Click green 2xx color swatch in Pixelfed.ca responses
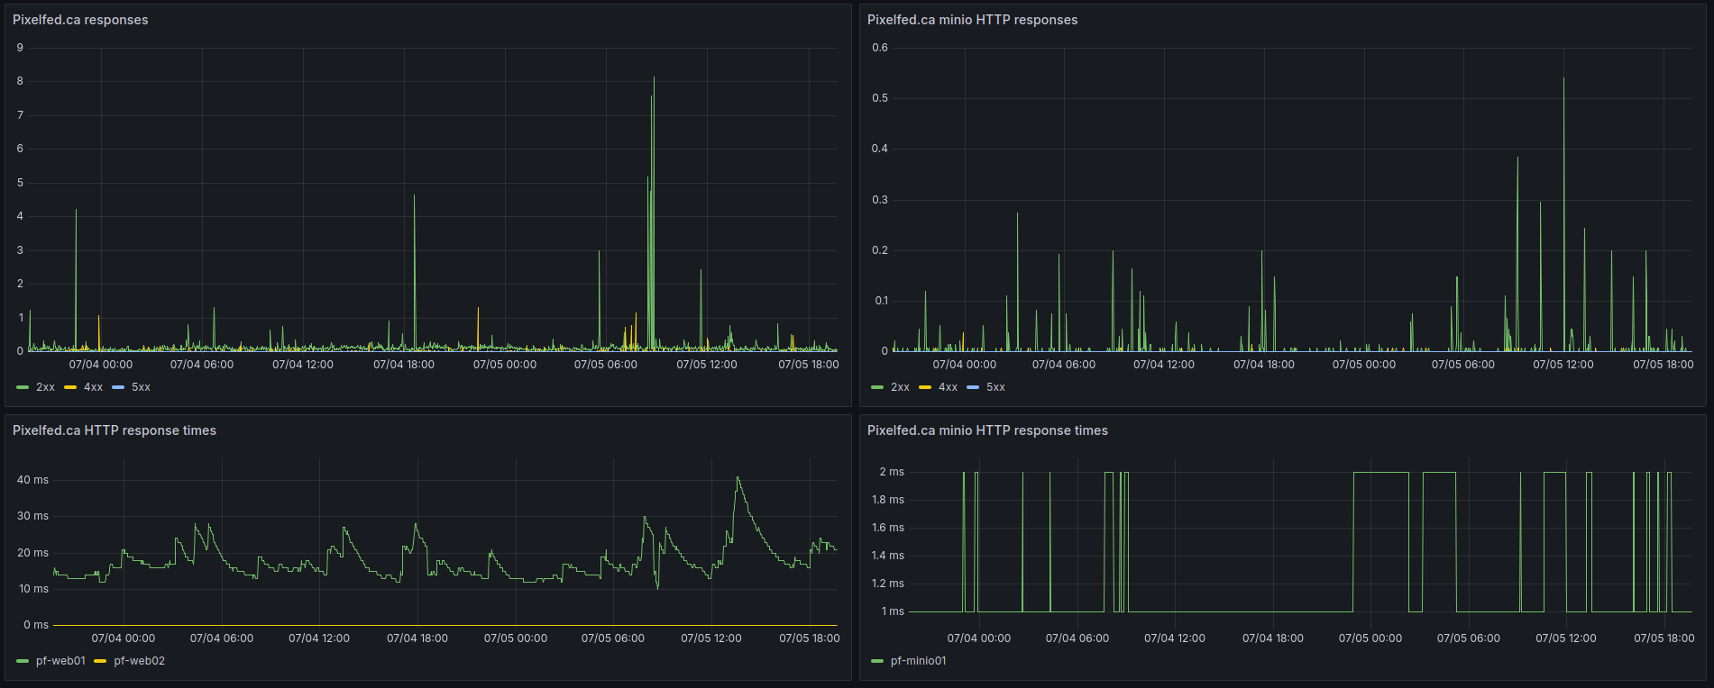Screen dimensions: 1714x688 23,387
